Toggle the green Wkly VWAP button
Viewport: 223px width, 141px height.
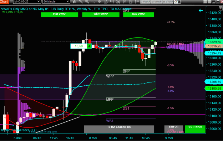pyautogui.click(x=101, y=15)
